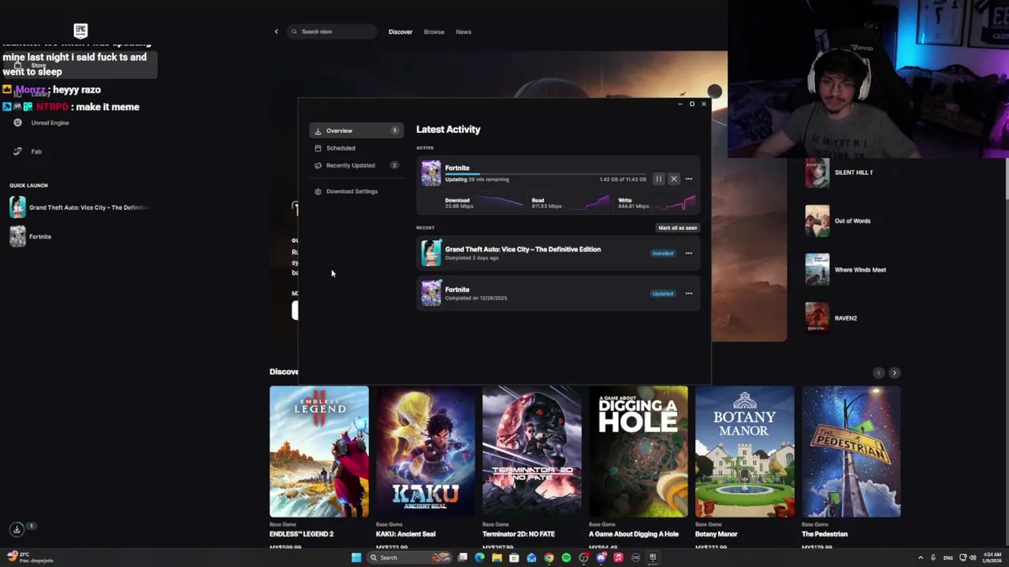
Task: Open more options for completed Fortnite row
Action: tap(689, 293)
